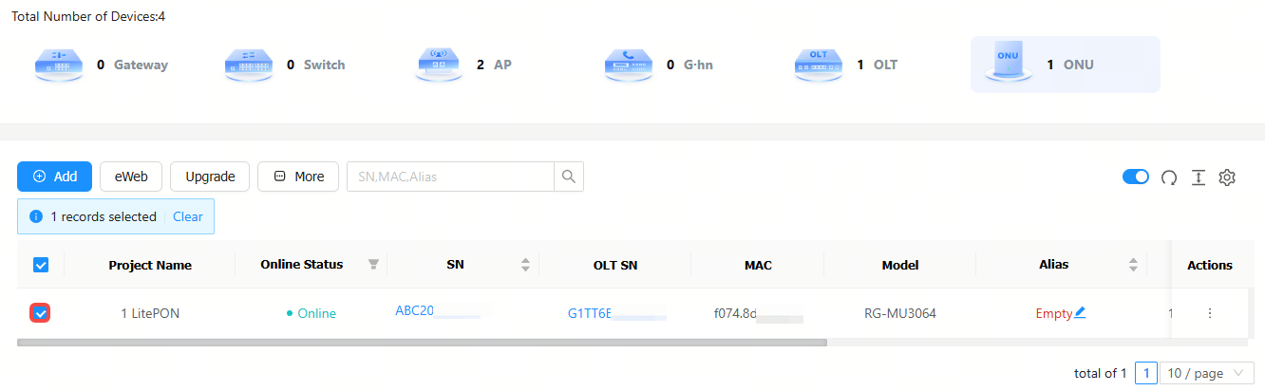Viewport: 1265px width, 391px height.
Task: Open column settings gear icon
Action: (1227, 177)
